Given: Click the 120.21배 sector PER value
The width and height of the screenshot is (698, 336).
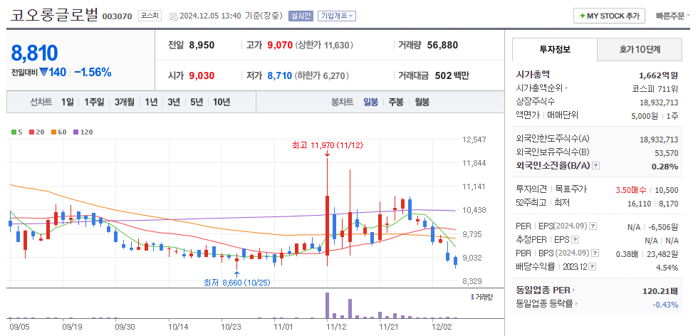Looking at the screenshot, I should [661, 291].
